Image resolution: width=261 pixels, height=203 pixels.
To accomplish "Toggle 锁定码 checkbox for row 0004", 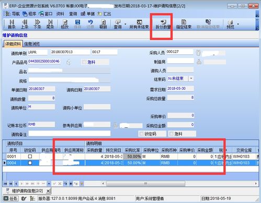I will (30, 163).
